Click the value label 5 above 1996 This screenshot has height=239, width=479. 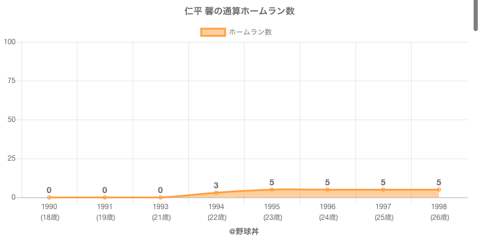328,182
